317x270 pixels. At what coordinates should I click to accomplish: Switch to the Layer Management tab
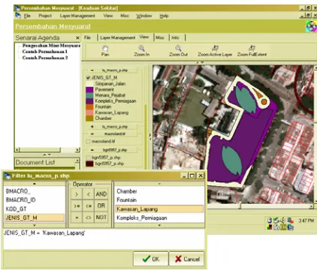pos(118,37)
